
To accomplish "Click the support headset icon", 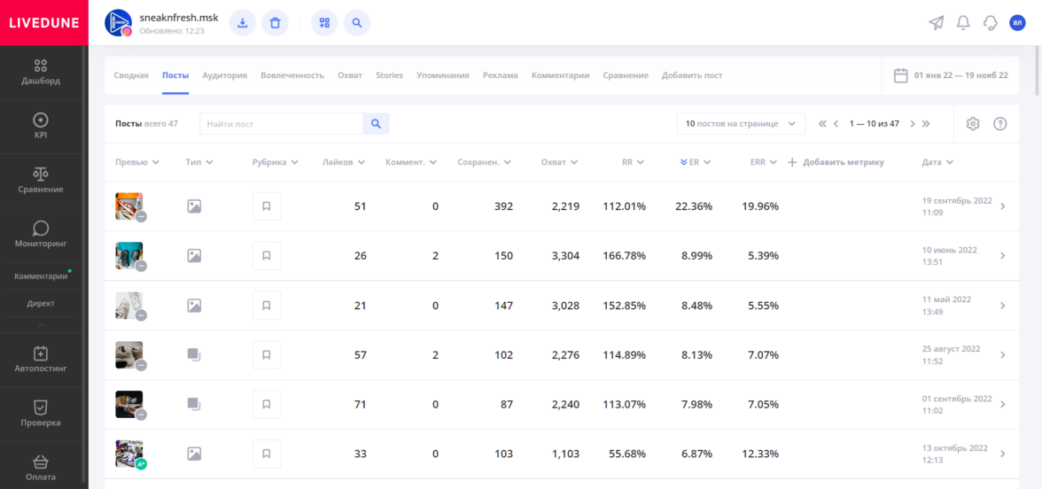I will [991, 23].
